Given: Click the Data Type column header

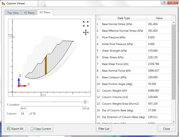Looking at the screenshot, I should tap(124, 18).
